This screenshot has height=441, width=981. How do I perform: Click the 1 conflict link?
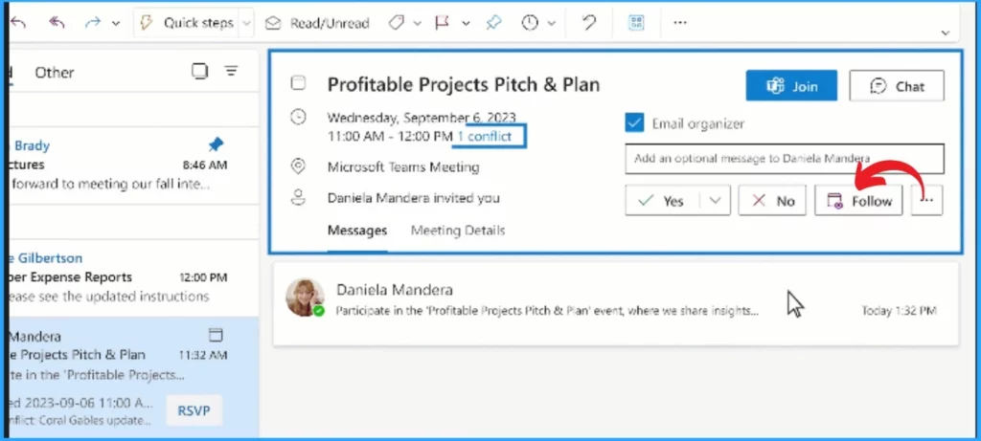click(485, 136)
